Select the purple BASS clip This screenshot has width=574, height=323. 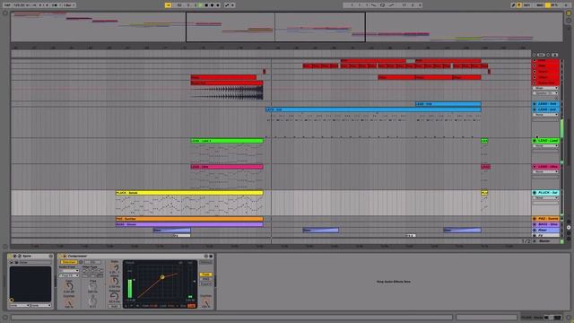[189, 224]
